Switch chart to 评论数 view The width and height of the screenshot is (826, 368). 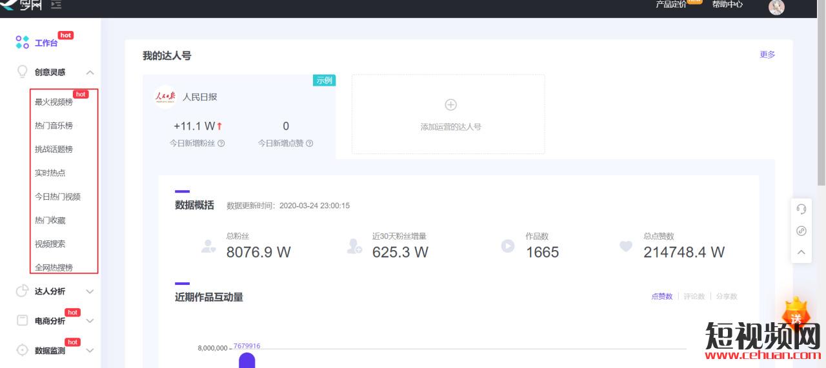pos(694,296)
